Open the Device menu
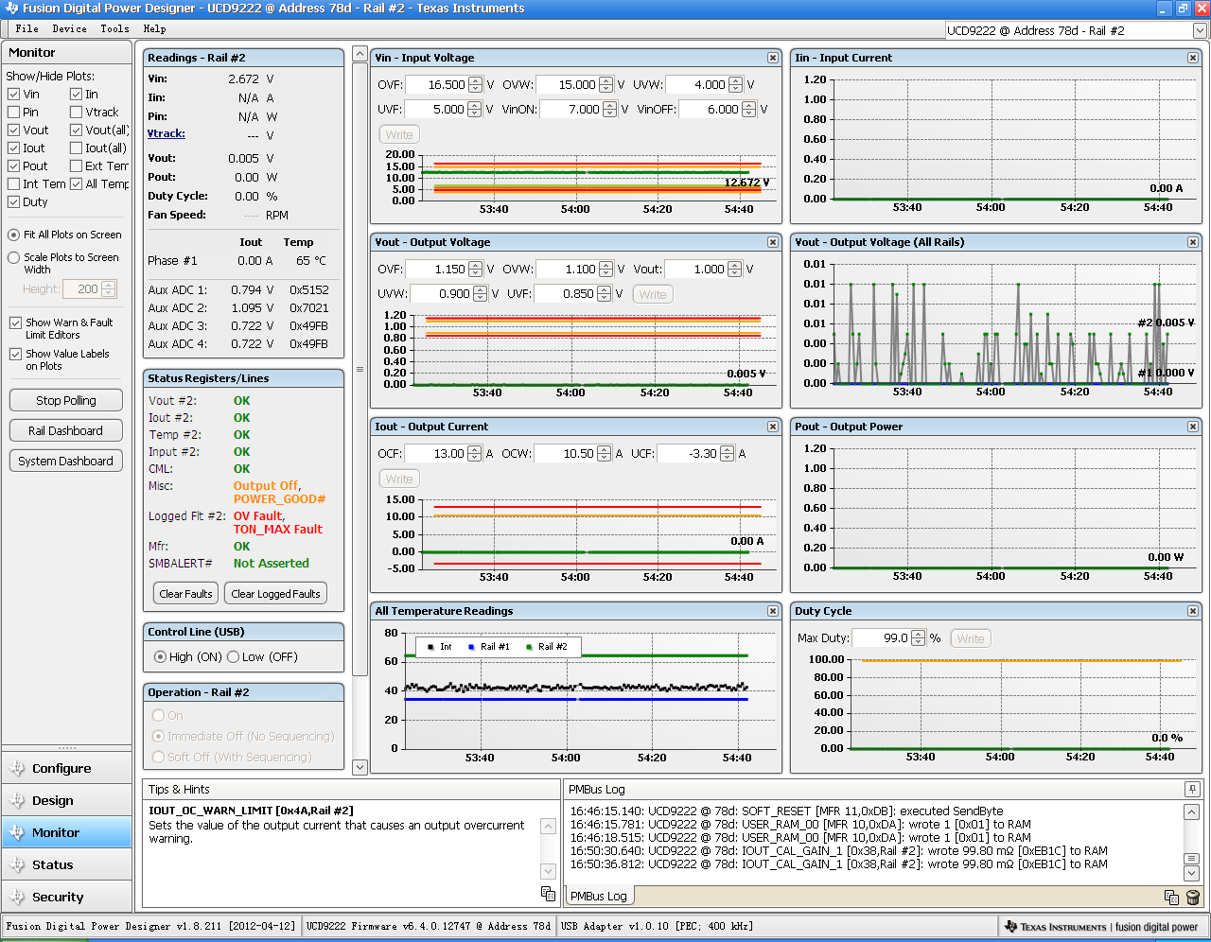The width and height of the screenshot is (1211, 942). click(x=69, y=29)
